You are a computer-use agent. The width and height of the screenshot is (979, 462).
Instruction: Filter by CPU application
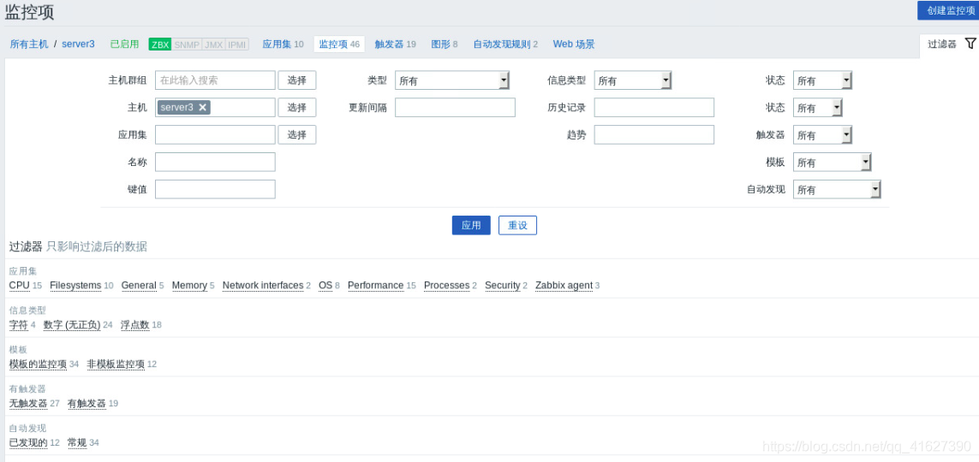point(20,286)
